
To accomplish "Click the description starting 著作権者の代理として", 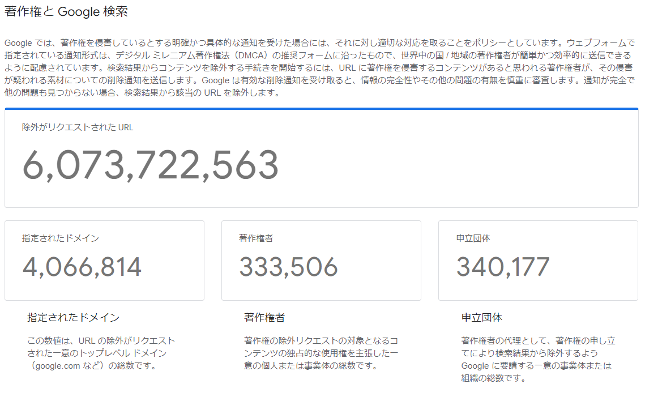I will pyautogui.click(x=539, y=360).
